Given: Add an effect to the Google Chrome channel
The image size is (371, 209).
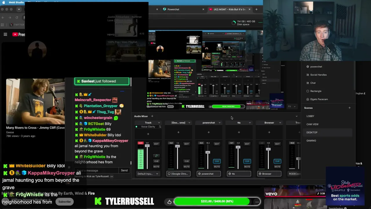Looking at the screenshot, I should pyautogui.click(x=178, y=132).
